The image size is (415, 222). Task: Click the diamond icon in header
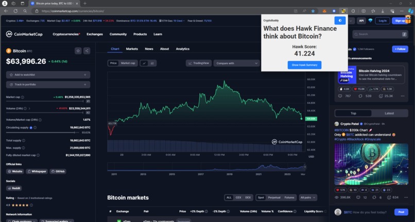click(370, 21)
